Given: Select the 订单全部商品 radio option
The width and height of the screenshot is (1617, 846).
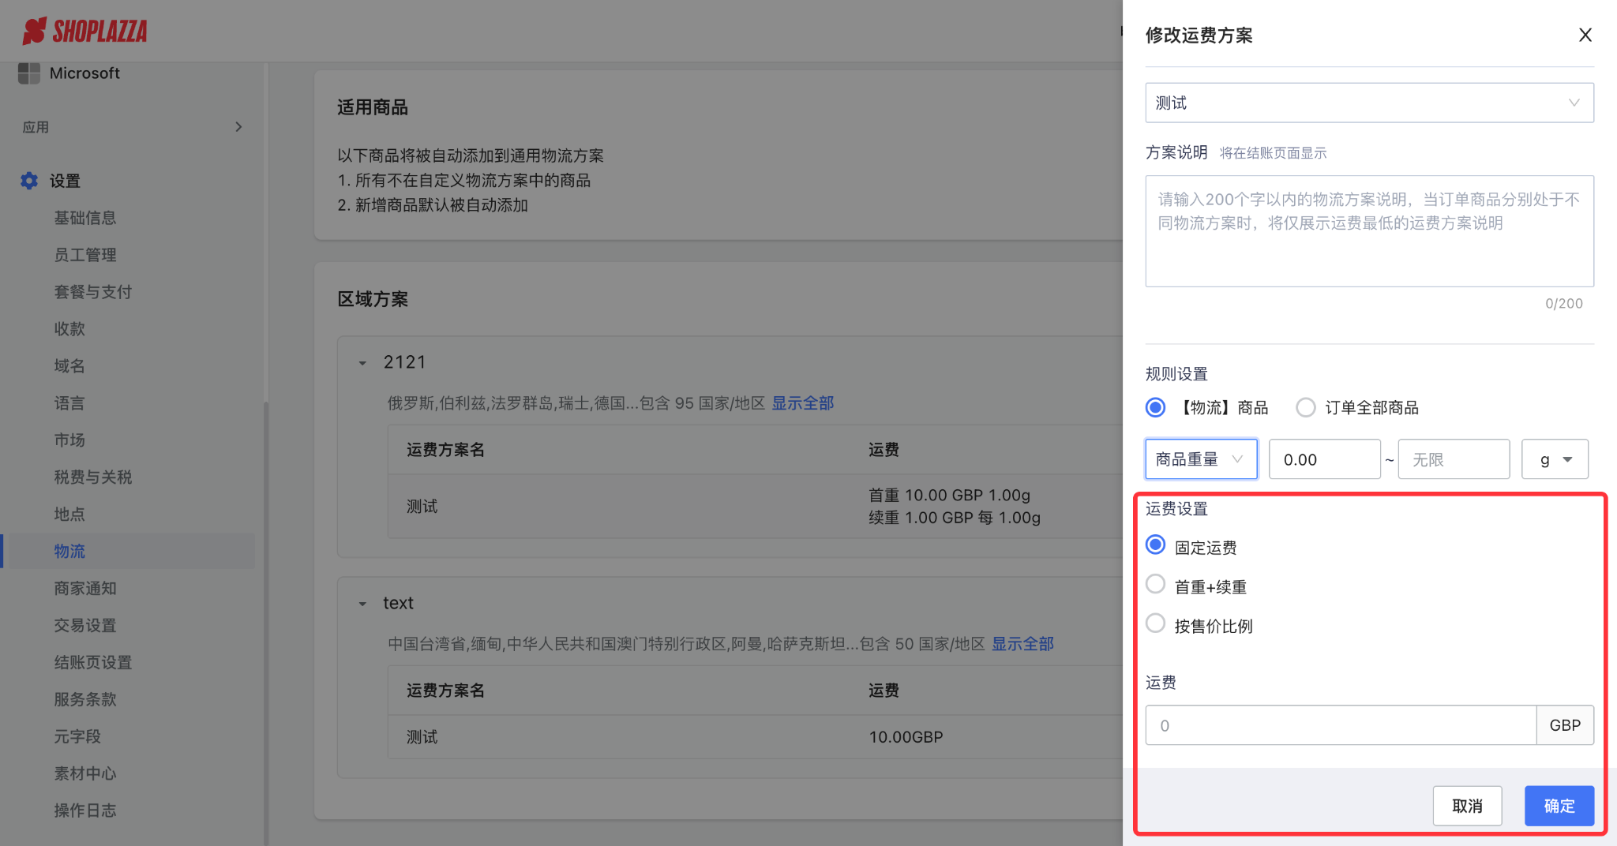Looking at the screenshot, I should [x=1306, y=407].
